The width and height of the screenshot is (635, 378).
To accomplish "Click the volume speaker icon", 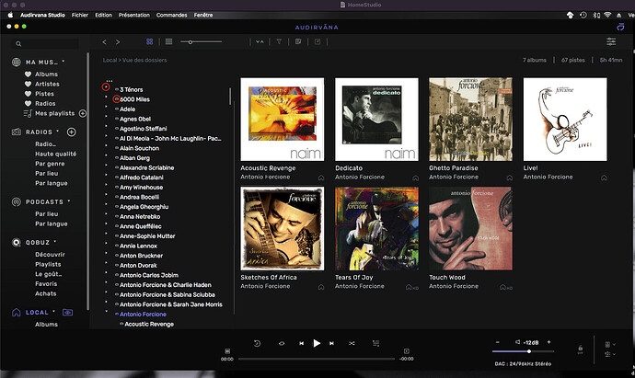I will coord(517,342).
